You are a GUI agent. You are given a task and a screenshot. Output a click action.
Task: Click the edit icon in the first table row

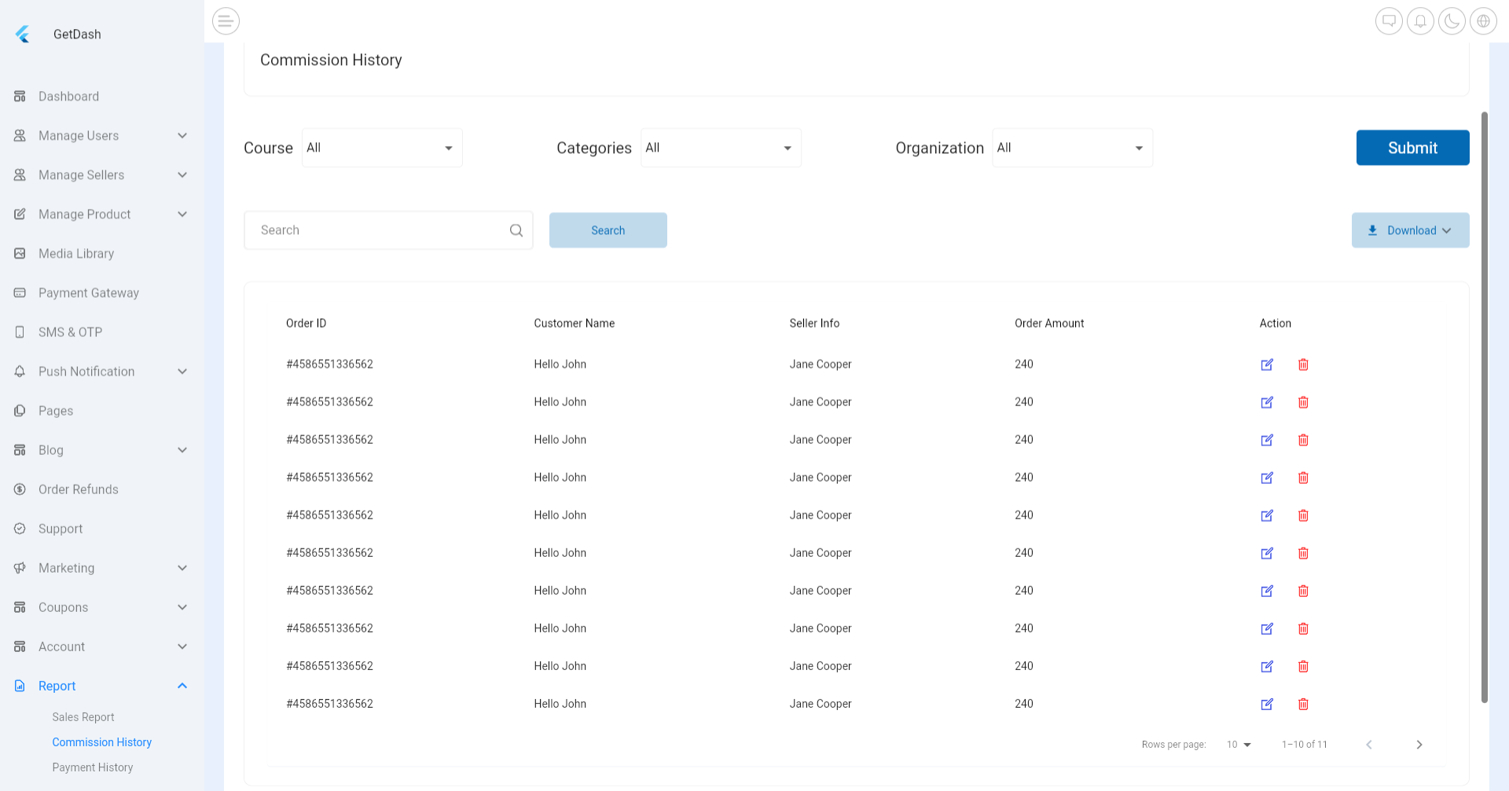[1267, 364]
